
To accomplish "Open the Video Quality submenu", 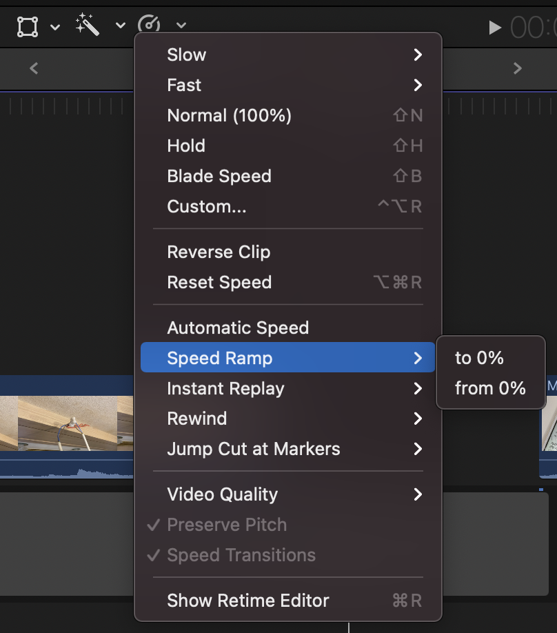I will tap(287, 494).
